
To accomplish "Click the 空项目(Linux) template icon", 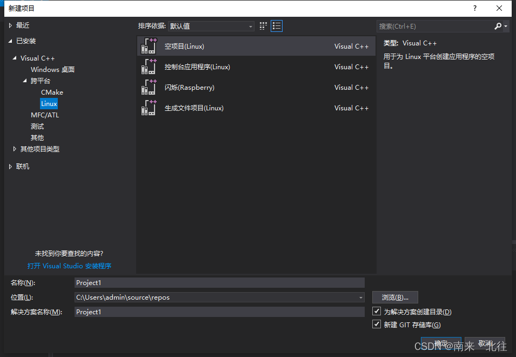I will pos(149,46).
